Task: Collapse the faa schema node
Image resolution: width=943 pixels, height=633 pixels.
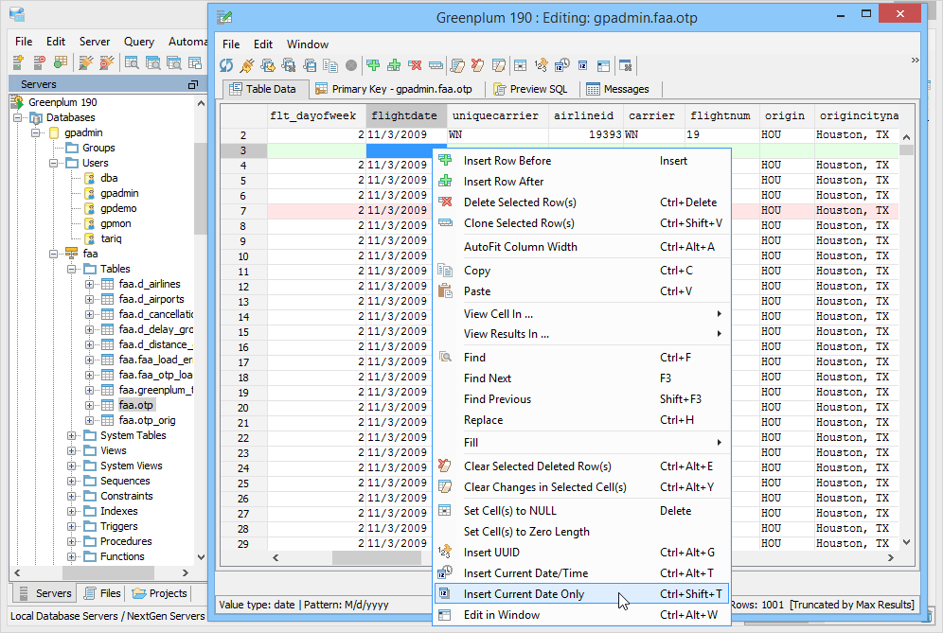Action: pos(54,254)
